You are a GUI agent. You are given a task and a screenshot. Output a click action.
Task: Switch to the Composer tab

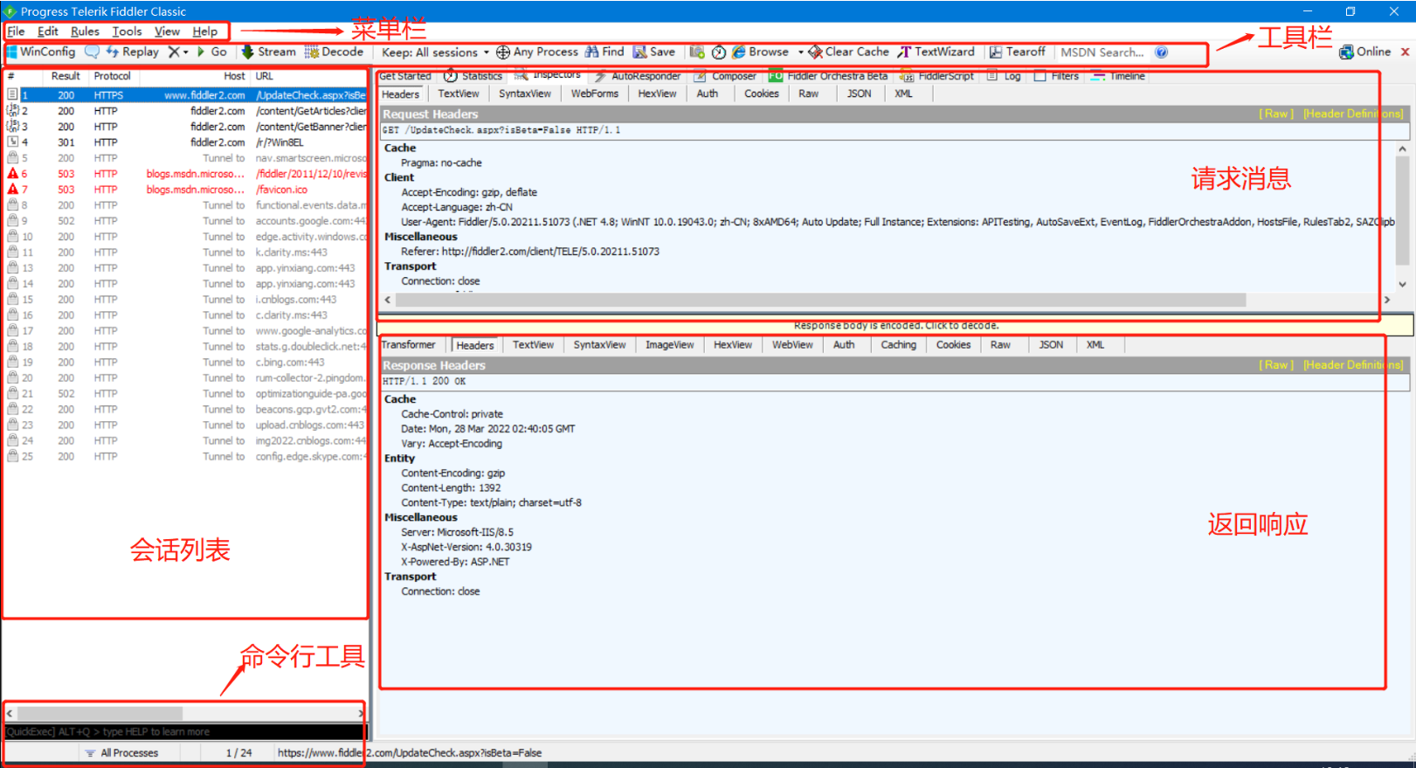[725, 77]
